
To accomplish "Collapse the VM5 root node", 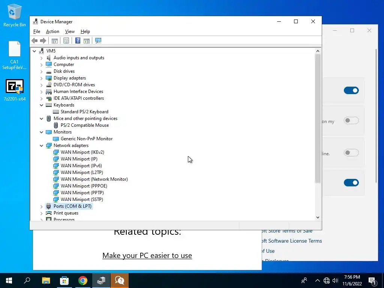I will tap(34, 51).
